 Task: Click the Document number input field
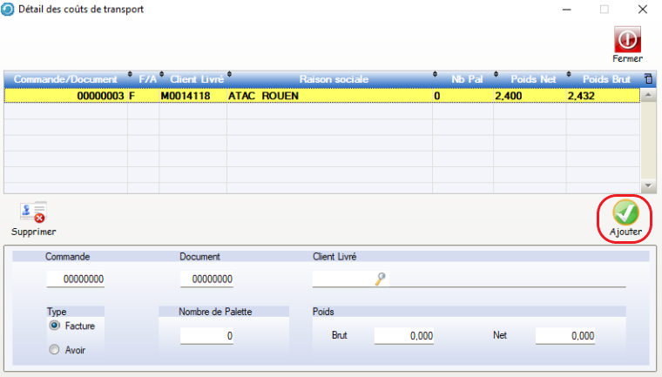pyautogui.click(x=208, y=279)
